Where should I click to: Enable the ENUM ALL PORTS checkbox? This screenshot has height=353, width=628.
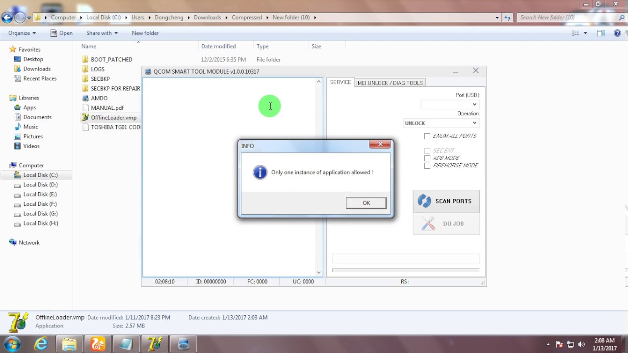click(x=427, y=136)
